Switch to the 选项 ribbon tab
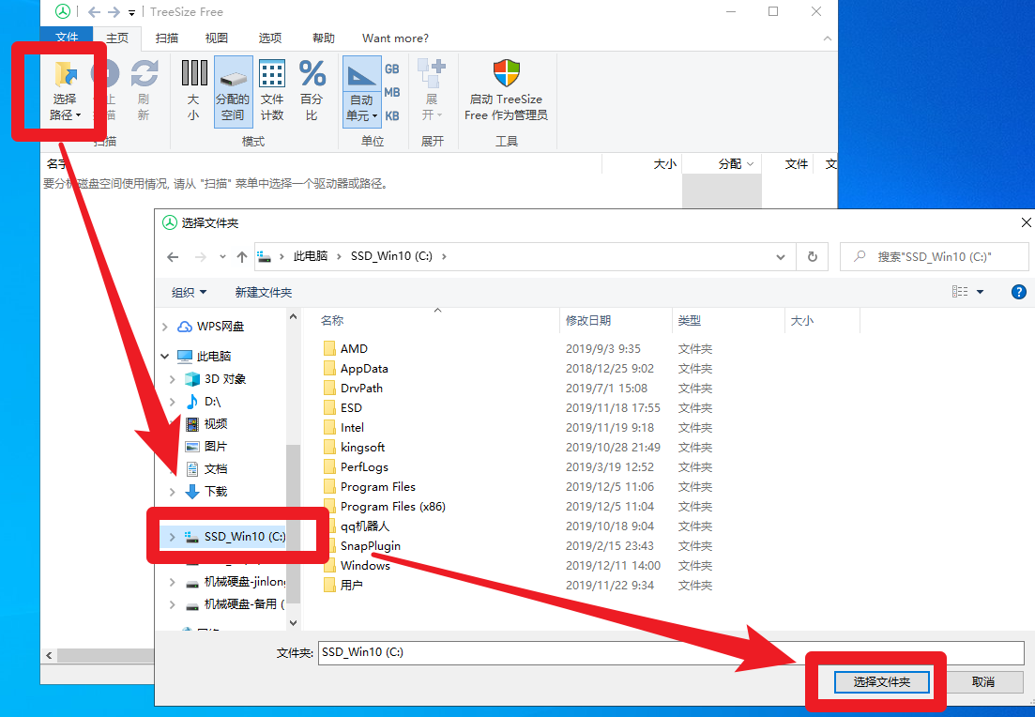Viewport: 1035px width, 717px height. (270, 38)
